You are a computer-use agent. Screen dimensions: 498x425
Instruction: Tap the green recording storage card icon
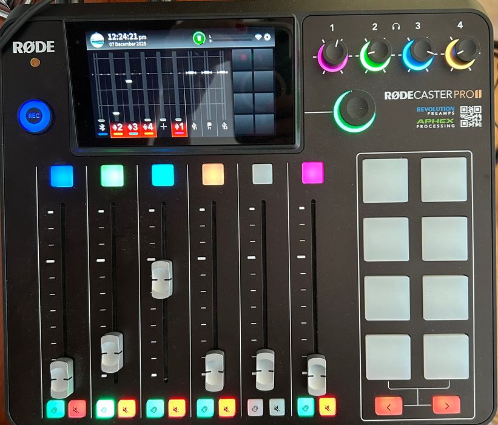(x=199, y=38)
